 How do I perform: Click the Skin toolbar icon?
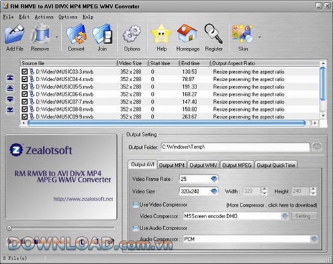click(x=242, y=34)
